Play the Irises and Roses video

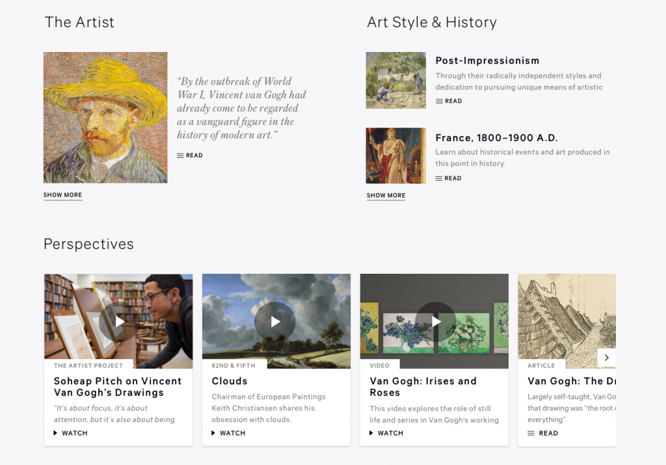pyautogui.click(x=435, y=322)
